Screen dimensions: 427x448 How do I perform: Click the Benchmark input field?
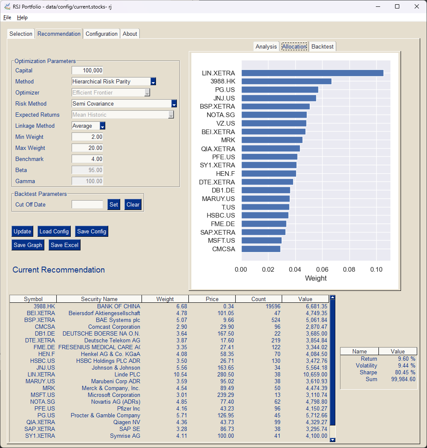click(87, 159)
